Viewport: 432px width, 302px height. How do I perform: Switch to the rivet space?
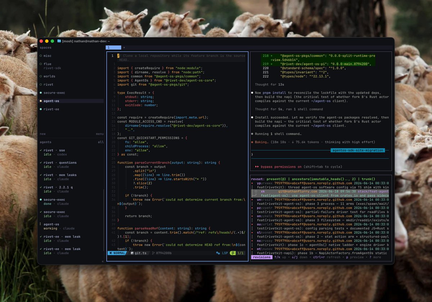48,84
